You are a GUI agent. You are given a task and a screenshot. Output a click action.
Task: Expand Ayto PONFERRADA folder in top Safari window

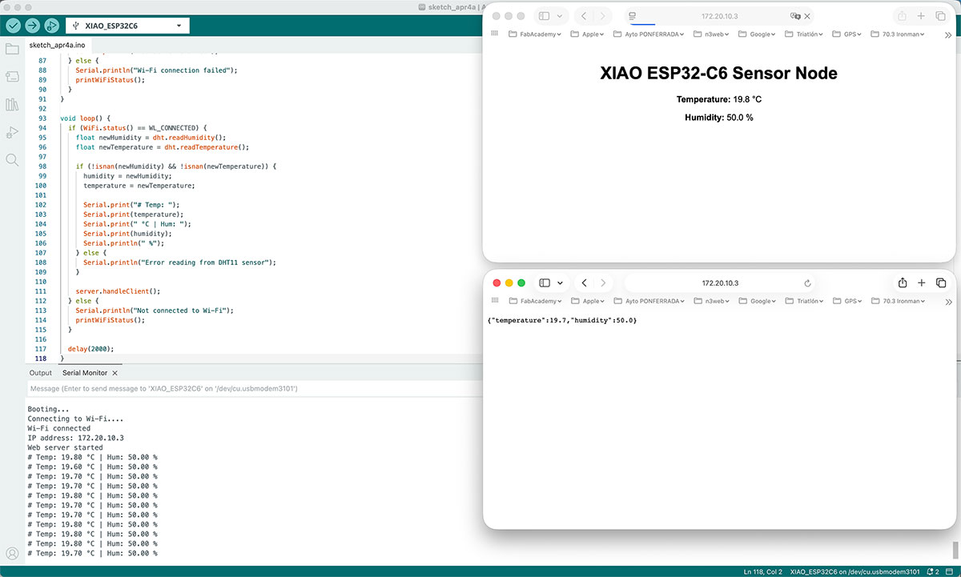click(650, 34)
